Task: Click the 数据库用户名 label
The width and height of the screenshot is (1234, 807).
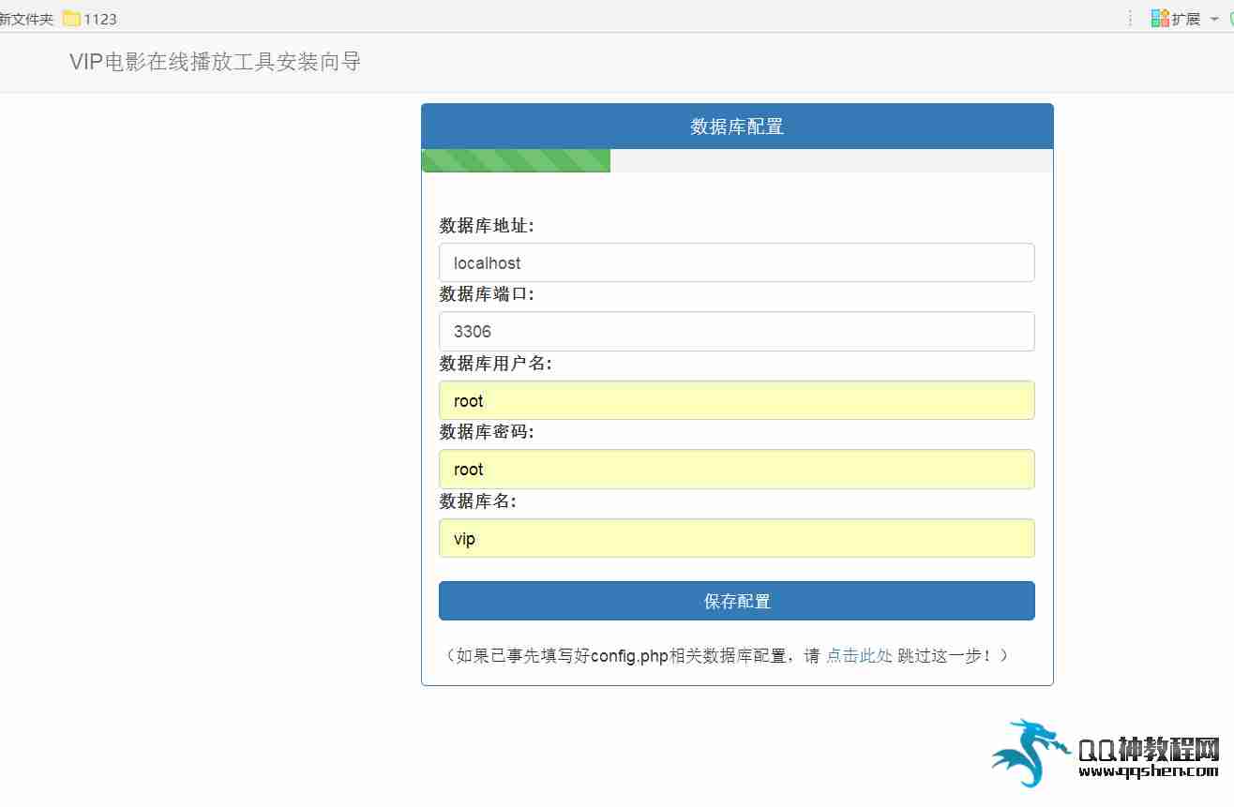Action: point(496,364)
